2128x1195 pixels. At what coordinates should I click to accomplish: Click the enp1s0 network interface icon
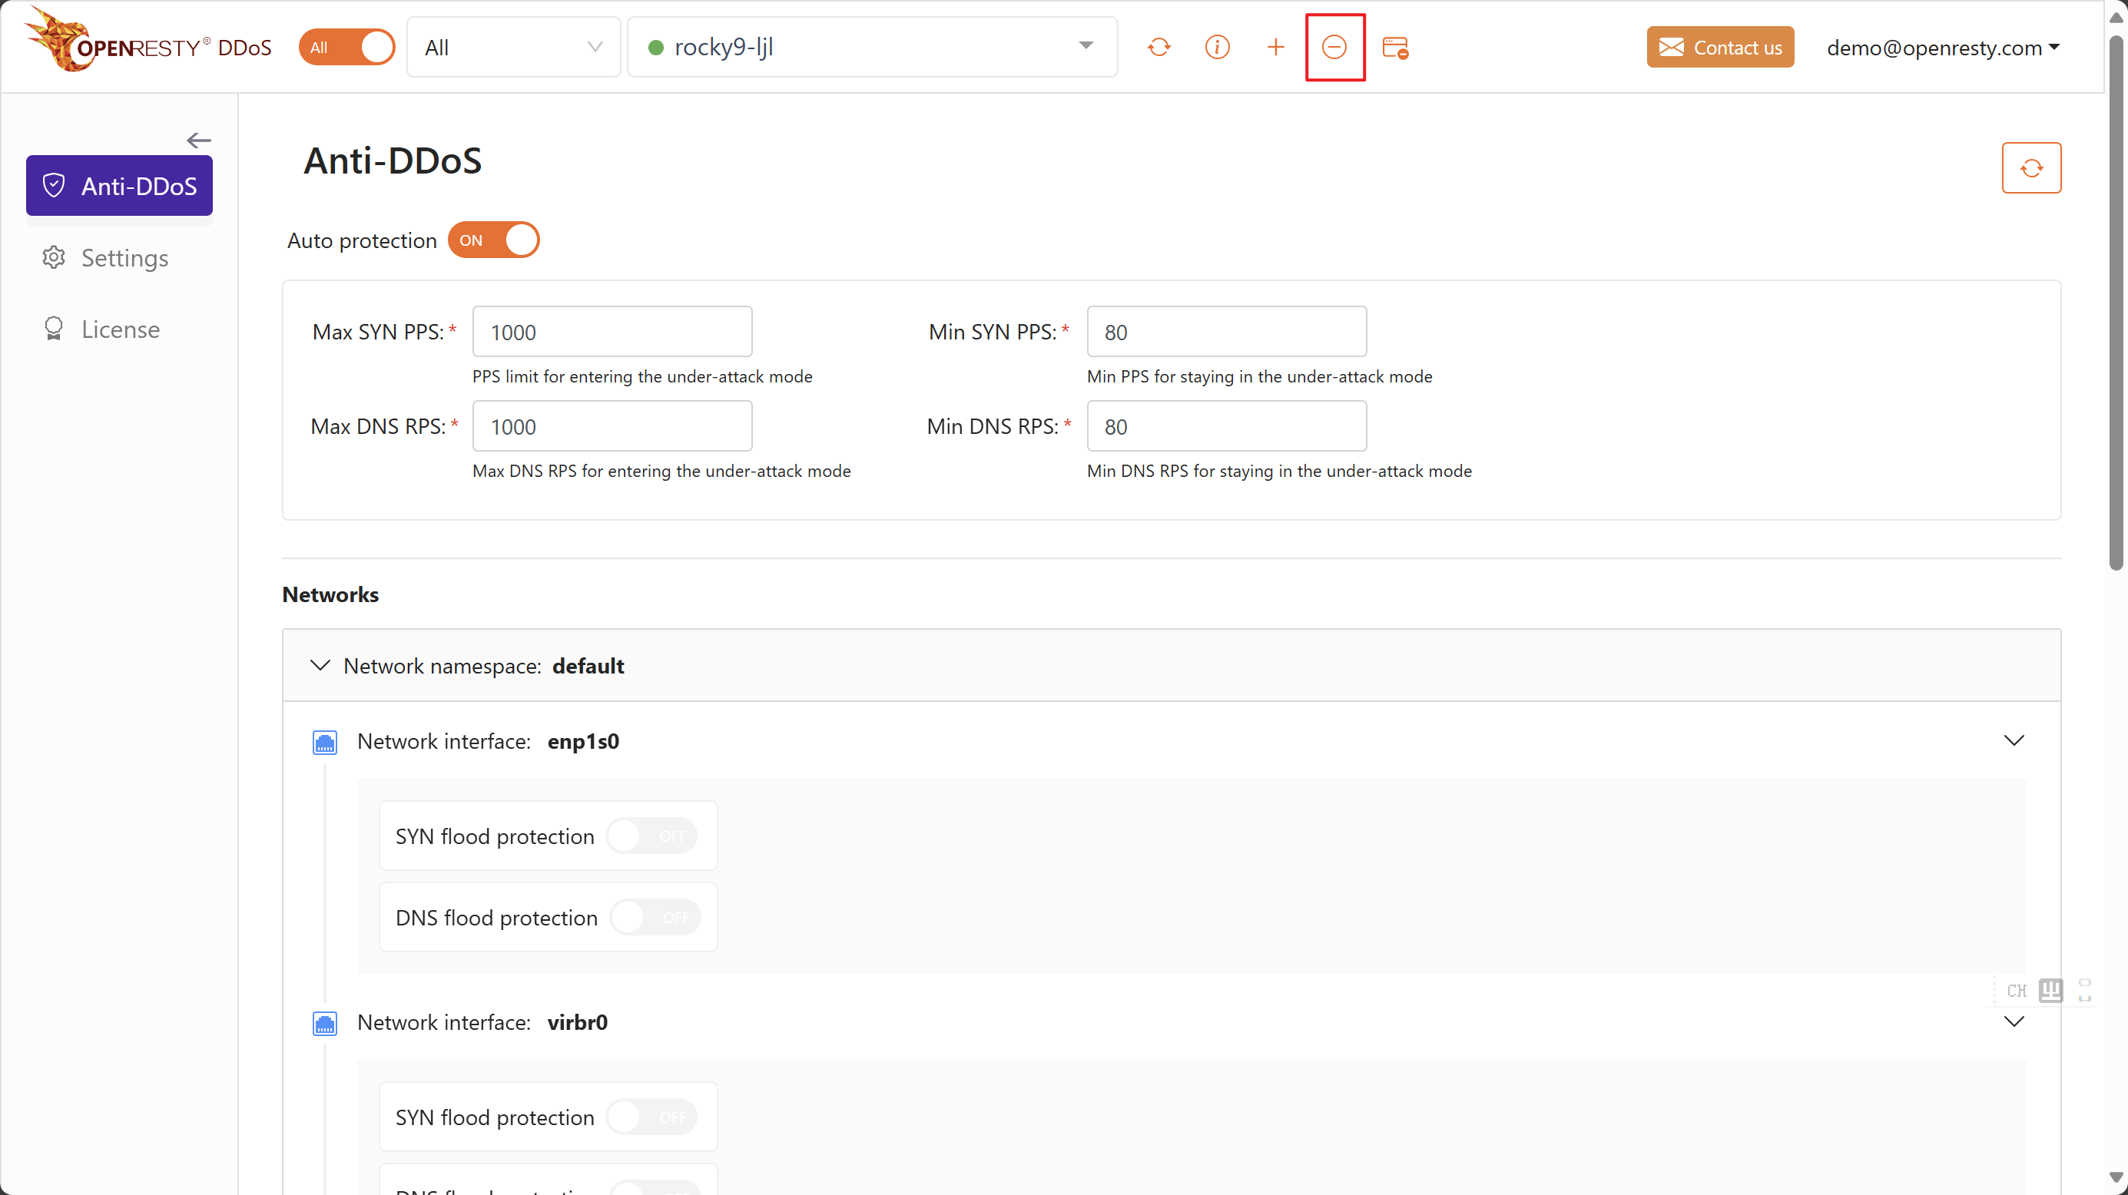click(325, 743)
